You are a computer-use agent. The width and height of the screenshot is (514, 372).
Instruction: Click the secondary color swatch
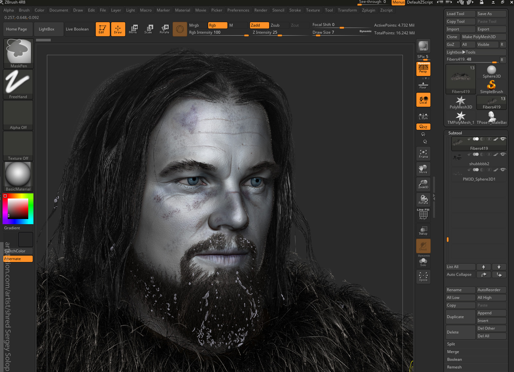26,240
